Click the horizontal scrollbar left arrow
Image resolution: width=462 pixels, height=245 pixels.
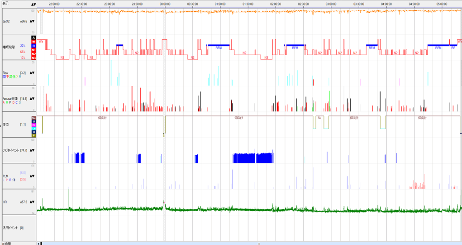[x=38, y=243]
